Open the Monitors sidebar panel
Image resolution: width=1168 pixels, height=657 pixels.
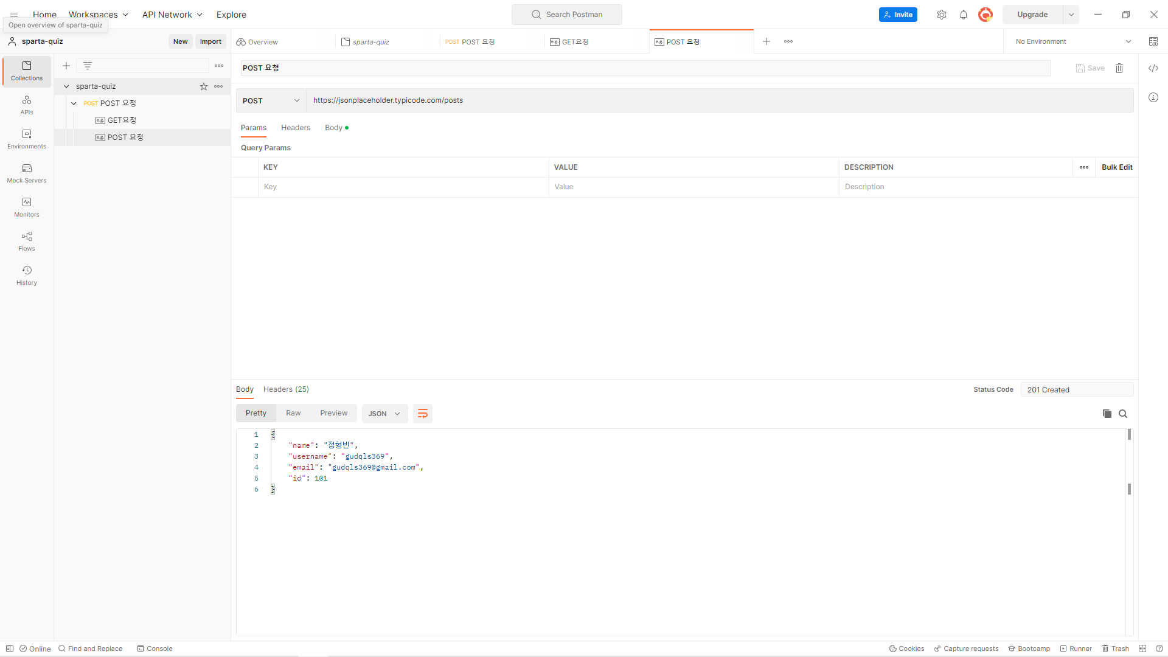coord(27,207)
